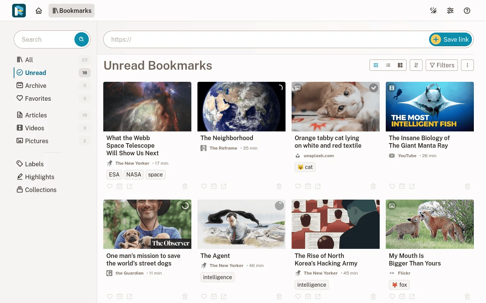
Task: Open the three-dot more options menu
Action: [467, 65]
